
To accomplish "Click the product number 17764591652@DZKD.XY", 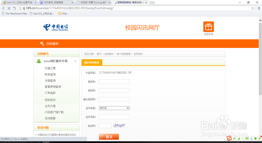I will tap(115, 73).
